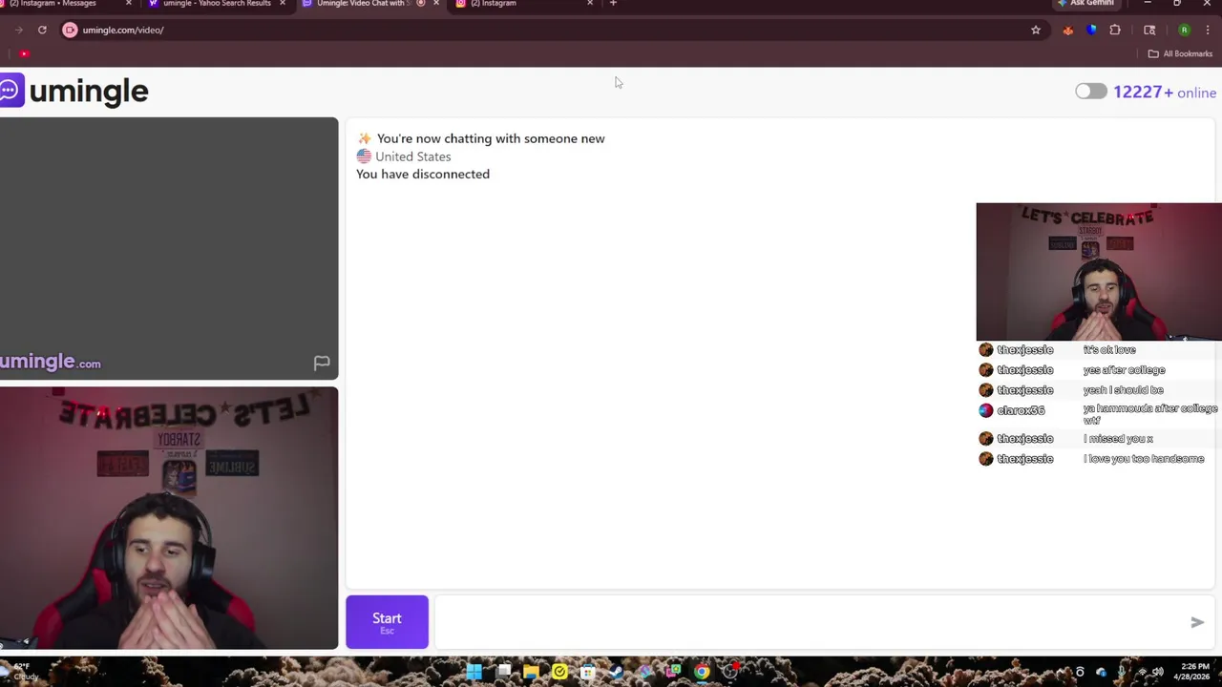Click the streamer overlay webcam thumbnail
This screenshot has height=687, width=1222.
(1099, 272)
